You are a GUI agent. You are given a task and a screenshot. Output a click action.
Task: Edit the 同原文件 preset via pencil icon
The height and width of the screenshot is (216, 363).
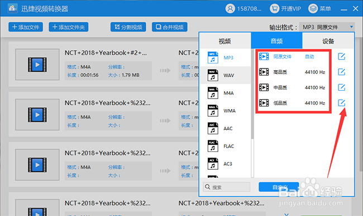[x=341, y=57]
